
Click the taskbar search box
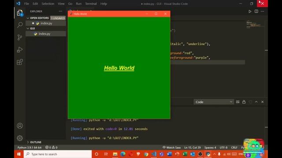click(x=58, y=154)
